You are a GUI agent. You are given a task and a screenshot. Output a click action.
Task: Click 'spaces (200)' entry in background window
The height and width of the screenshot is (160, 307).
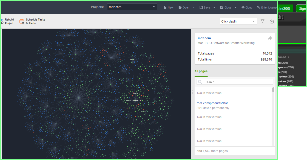click(286, 67)
